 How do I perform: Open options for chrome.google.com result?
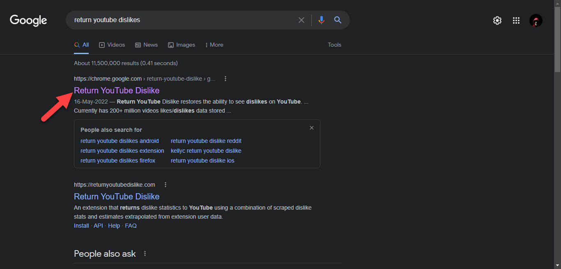click(x=225, y=79)
